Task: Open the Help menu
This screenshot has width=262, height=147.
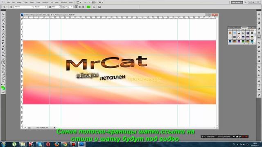Action: (71, 2)
